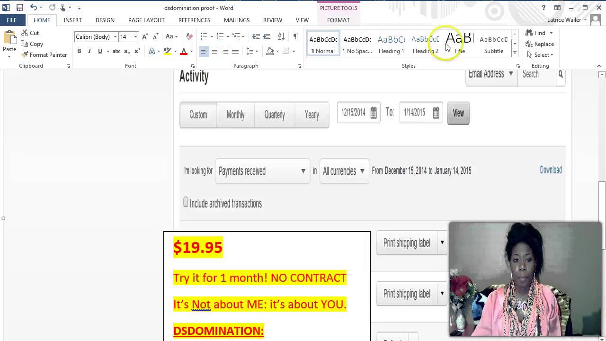Toggle underline formatting
The width and height of the screenshot is (606, 341).
[100, 51]
